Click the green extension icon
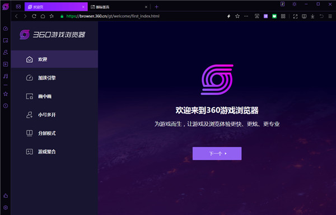This screenshot has height=215, width=336. pyautogui.click(x=274, y=16)
